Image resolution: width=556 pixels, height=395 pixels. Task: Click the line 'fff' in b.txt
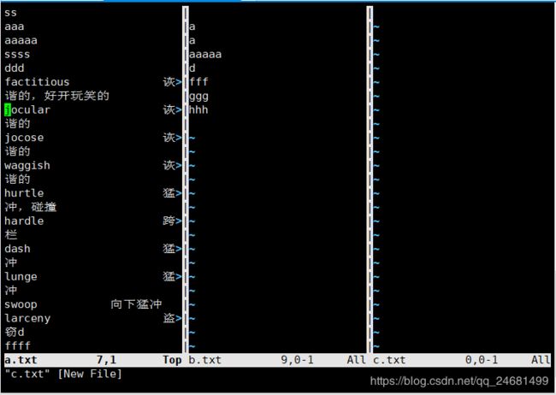198,82
